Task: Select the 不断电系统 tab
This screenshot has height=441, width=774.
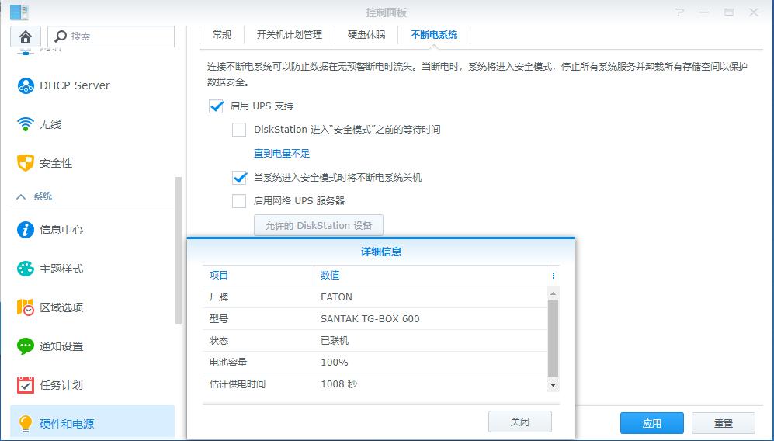Action: click(x=434, y=35)
